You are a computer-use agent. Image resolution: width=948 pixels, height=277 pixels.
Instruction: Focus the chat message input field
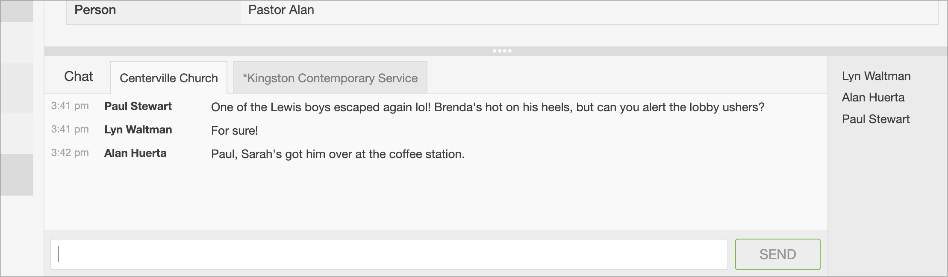coord(389,254)
